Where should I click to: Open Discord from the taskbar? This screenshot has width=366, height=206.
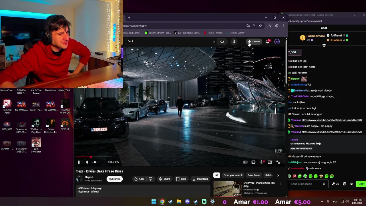click(187, 202)
